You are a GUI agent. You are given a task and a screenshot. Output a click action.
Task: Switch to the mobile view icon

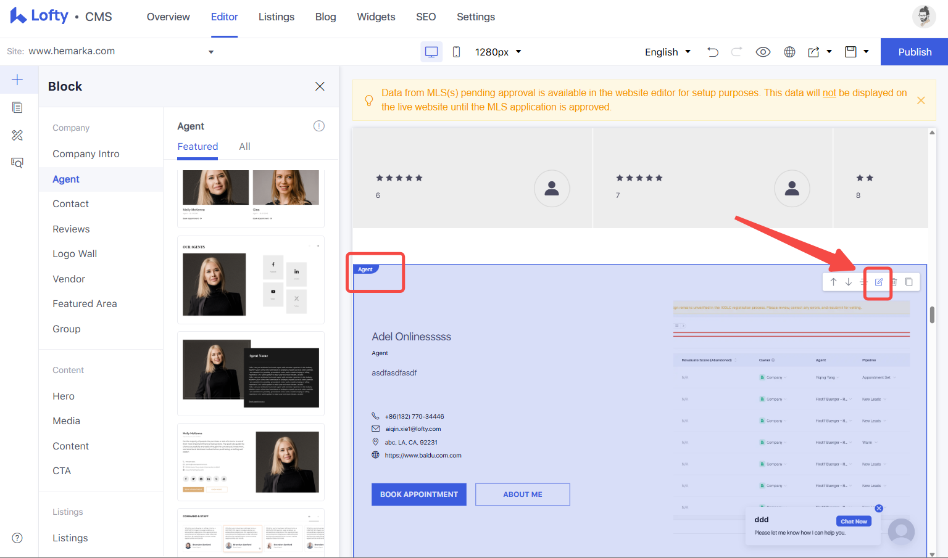point(456,52)
